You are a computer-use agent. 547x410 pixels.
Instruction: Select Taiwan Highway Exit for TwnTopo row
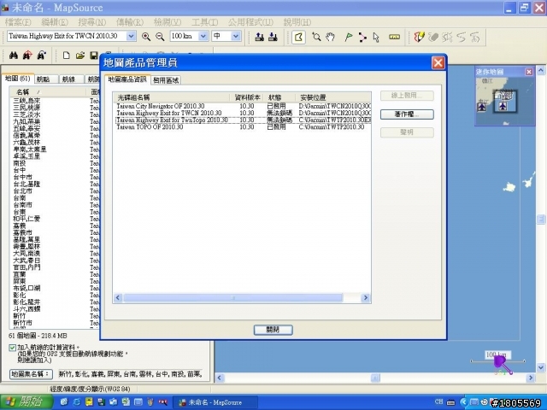tap(242, 120)
